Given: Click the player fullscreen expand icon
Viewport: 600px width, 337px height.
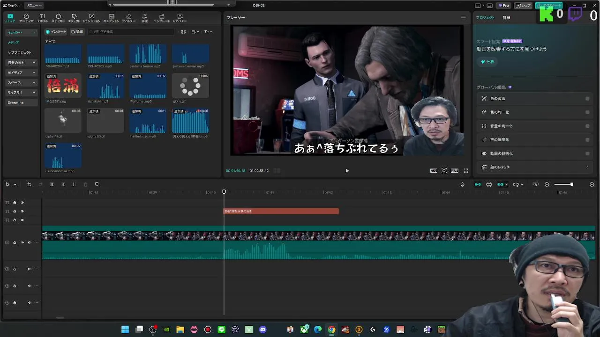Looking at the screenshot, I should (466, 171).
